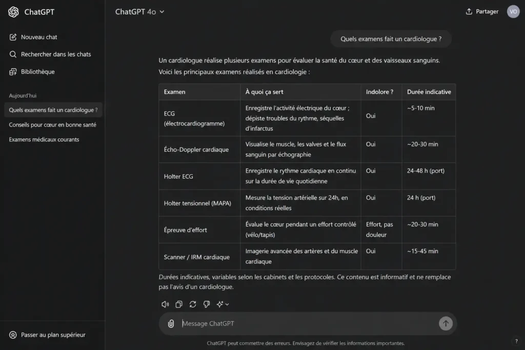The height and width of the screenshot is (350, 525).
Task: Open chat 'Conseils pour cœur en bonne santé'
Action: (x=53, y=125)
